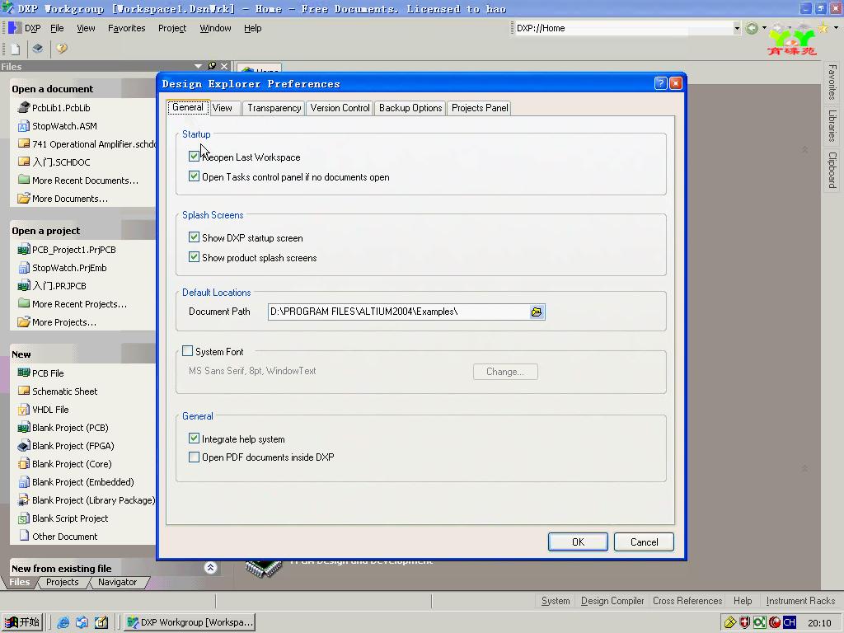Open the Project menu
Screen dimensions: 844x633
(172, 28)
